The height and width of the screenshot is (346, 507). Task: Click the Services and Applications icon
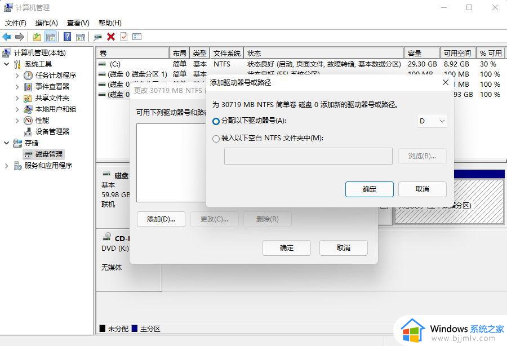[x=17, y=166]
